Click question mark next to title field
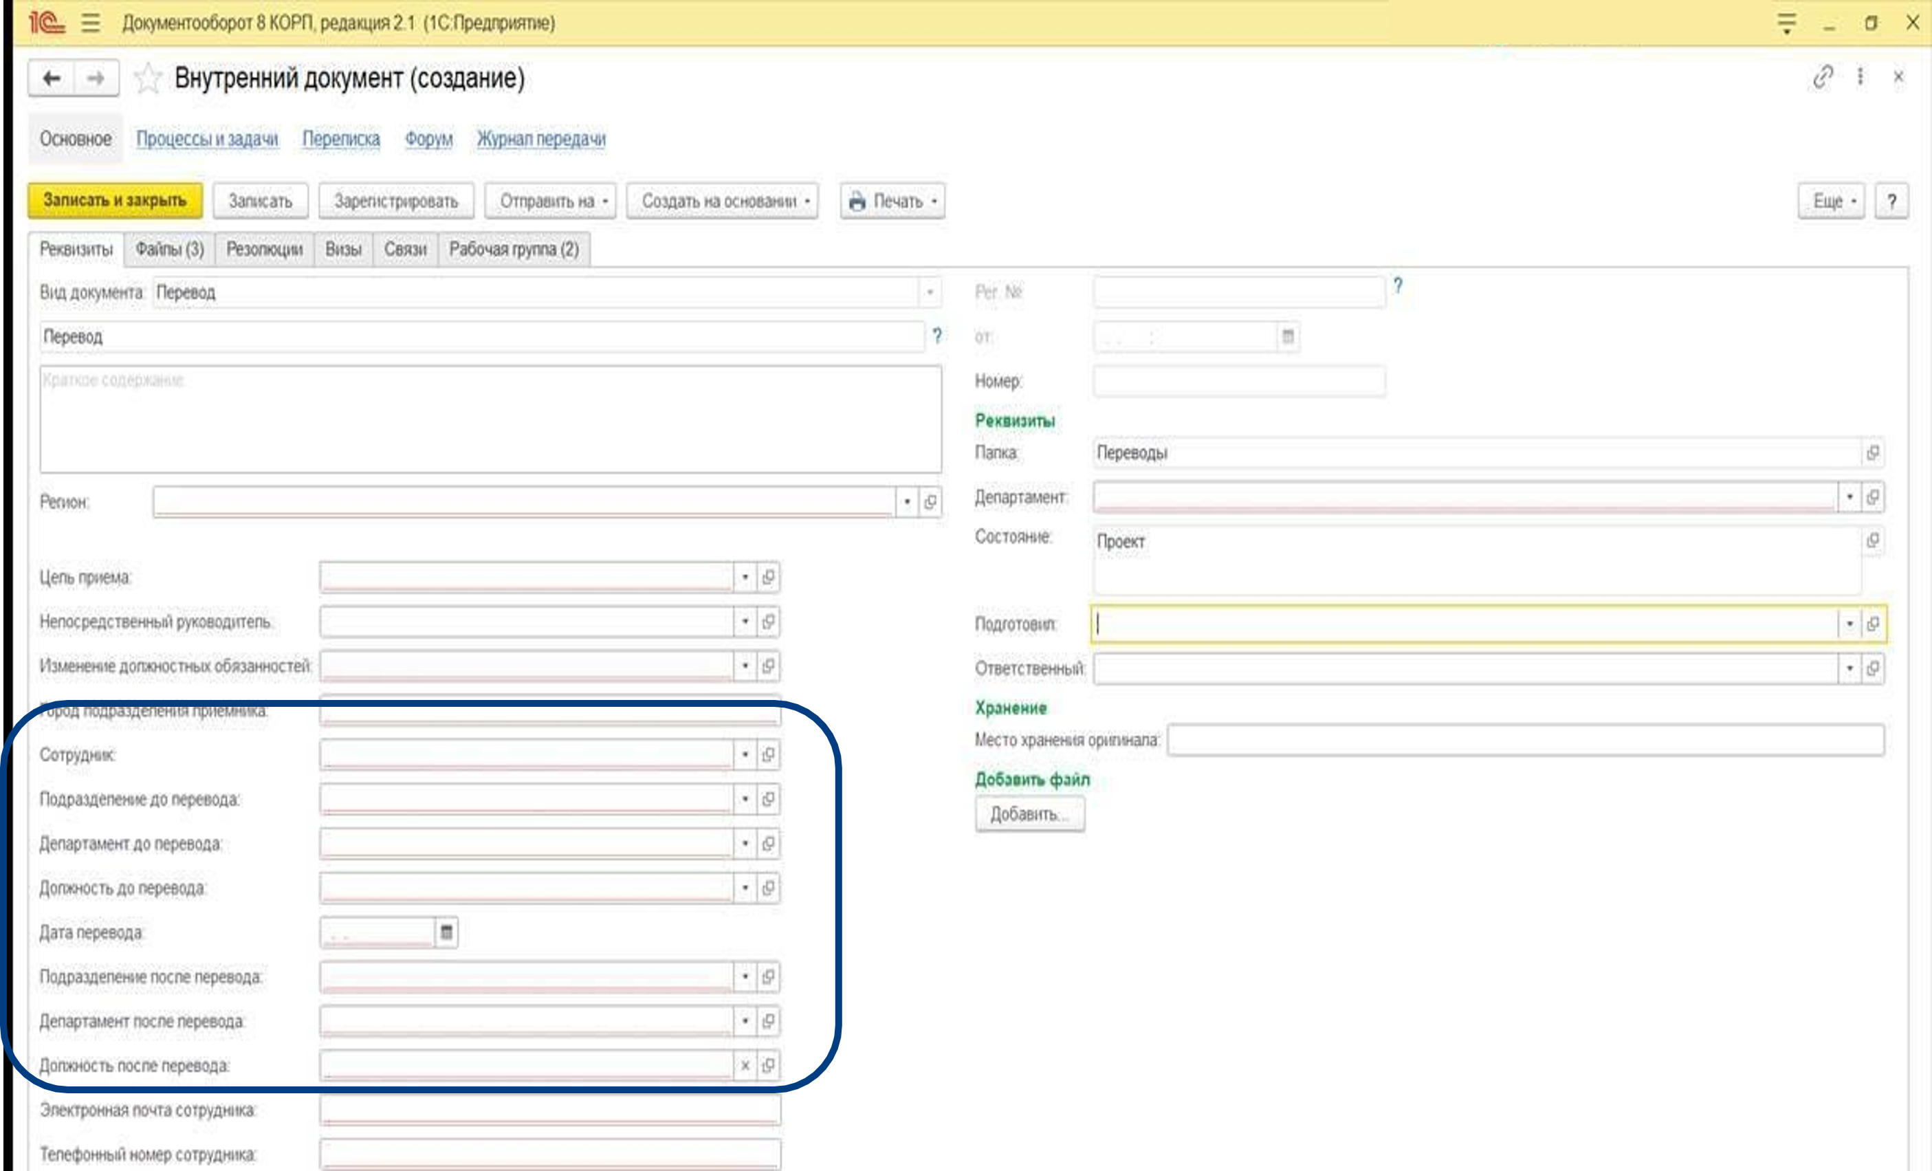The height and width of the screenshot is (1171, 1932). pos(936,336)
